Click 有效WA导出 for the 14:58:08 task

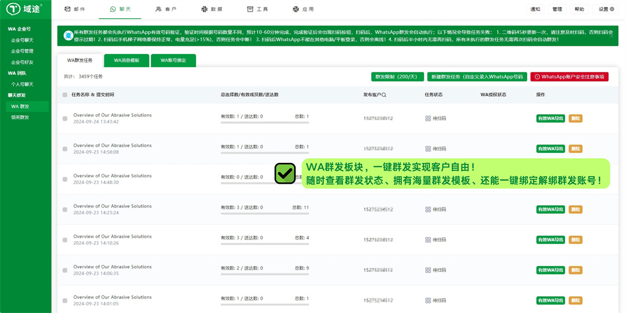[x=551, y=148]
